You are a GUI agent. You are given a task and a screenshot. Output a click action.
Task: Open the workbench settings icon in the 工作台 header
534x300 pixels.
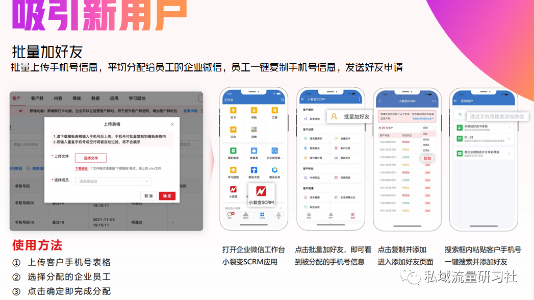[x=283, y=100]
